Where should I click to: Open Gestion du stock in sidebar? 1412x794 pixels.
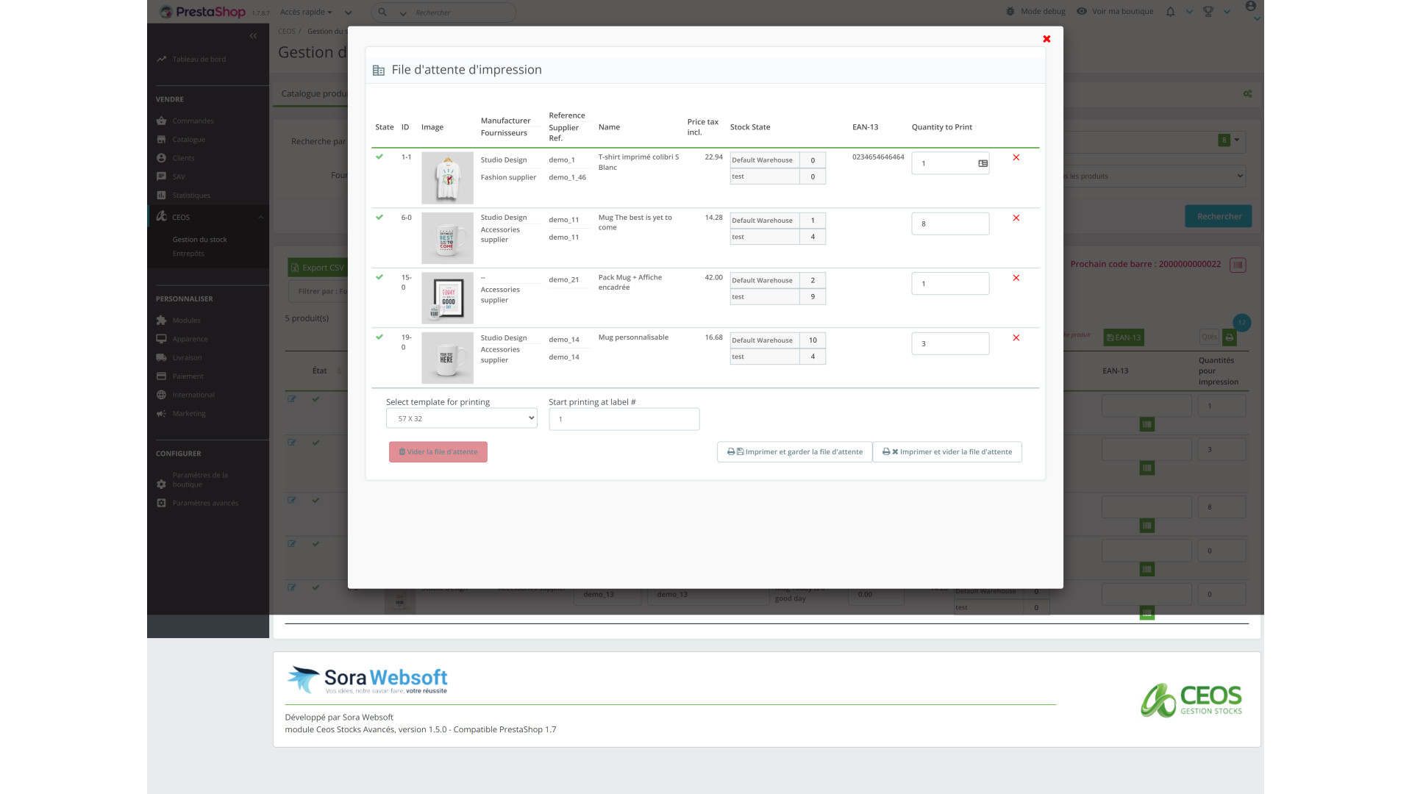[199, 240]
